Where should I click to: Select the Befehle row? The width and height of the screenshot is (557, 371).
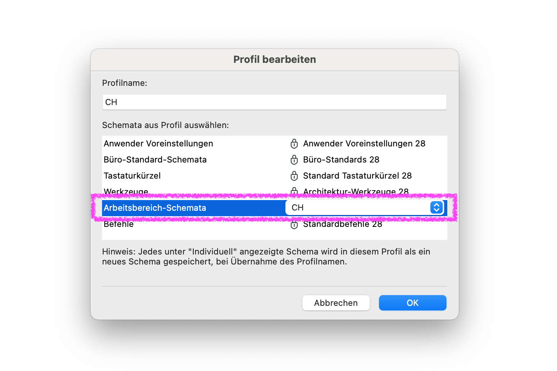pyautogui.click(x=275, y=225)
